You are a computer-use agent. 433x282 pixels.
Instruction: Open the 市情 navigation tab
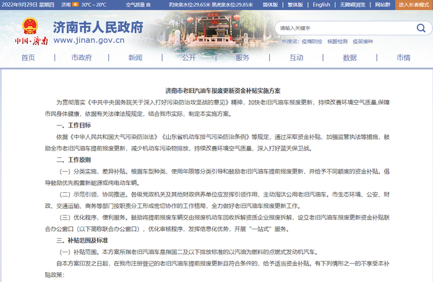tap(403, 58)
